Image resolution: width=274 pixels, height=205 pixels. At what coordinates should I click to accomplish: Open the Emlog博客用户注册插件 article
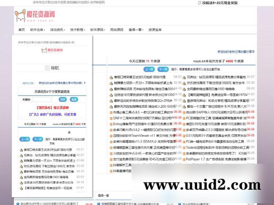pos(142,124)
